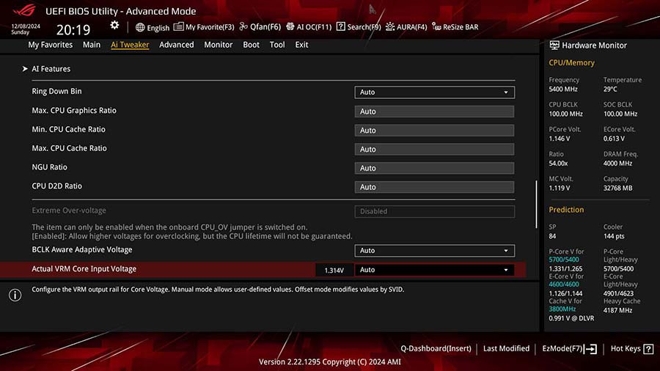The width and height of the screenshot is (660, 371).
Task: Click the info icon beside help text
Action: tap(15, 295)
